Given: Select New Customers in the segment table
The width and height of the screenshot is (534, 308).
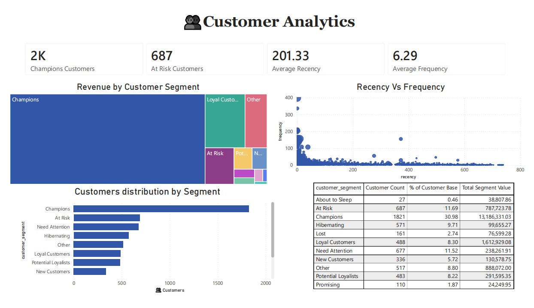Looking at the screenshot, I should pos(334,259).
